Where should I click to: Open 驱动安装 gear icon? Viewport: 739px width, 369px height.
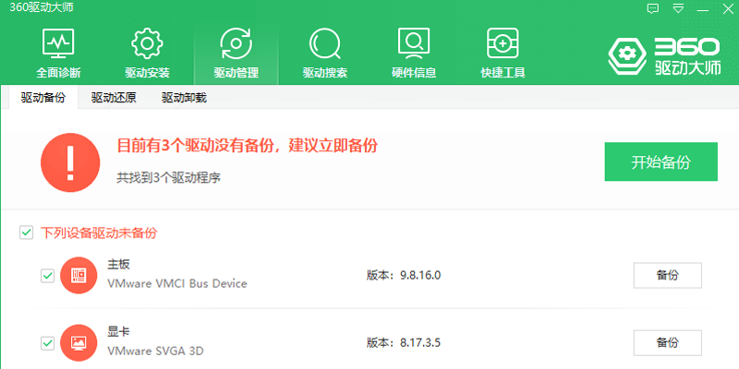pyautogui.click(x=147, y=43)
